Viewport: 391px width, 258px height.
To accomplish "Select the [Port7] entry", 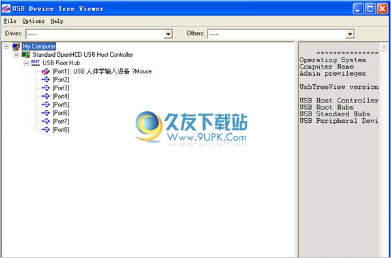I will 61,121.
